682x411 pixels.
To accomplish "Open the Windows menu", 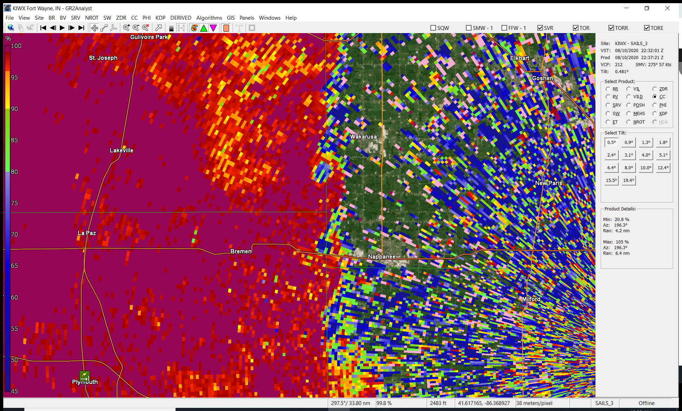I will point(270,18).
